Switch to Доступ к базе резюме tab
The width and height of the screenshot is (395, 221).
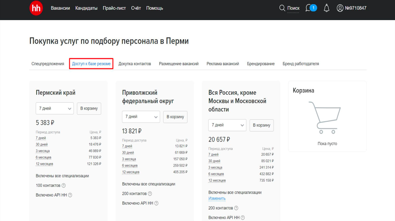coord(91,64)
